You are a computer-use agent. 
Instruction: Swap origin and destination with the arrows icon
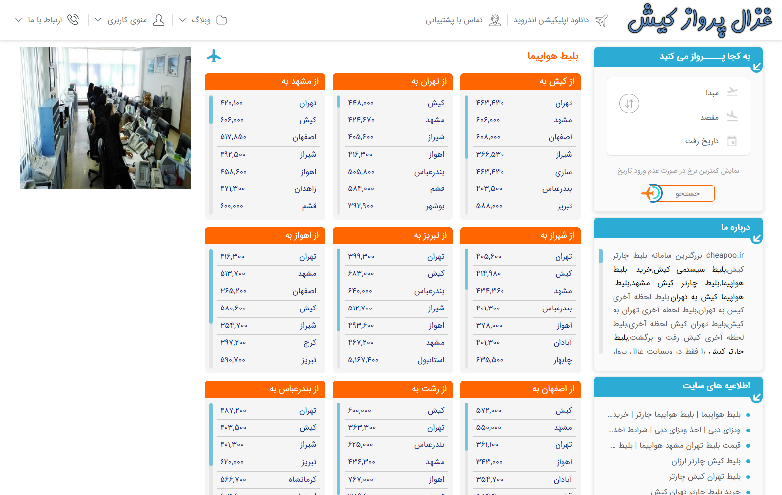tap(629, 104)
